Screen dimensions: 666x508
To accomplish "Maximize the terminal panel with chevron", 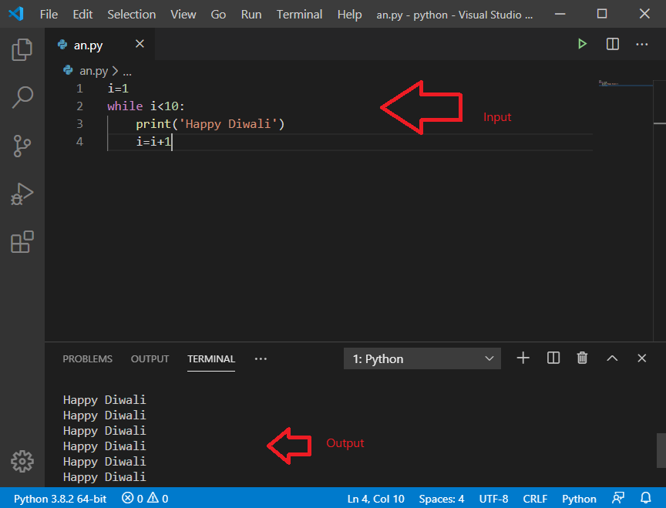I will 612,358.
